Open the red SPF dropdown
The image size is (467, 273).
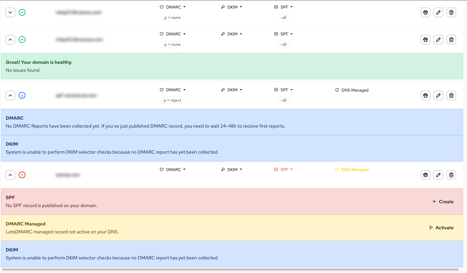click(284, 170)
